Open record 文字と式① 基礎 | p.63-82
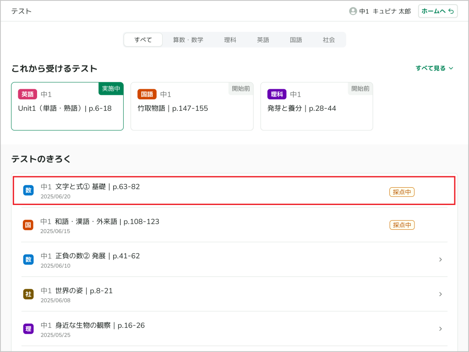Viewport: 469px width, 352px height. (x=234, y=190)
